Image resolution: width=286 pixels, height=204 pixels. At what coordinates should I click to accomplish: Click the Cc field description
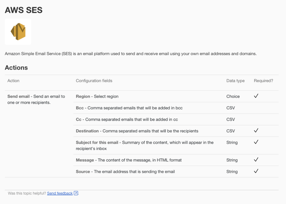pyautogui.click(x=127, y=119)
